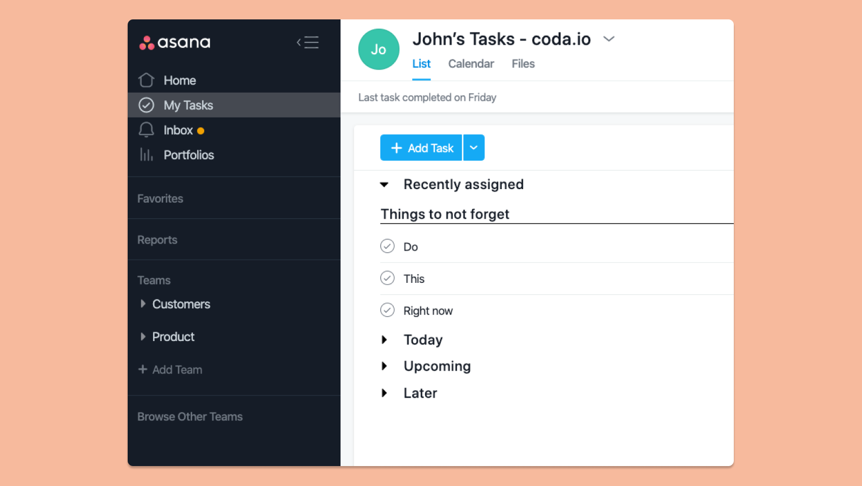Click the Add Team link
The width and height of the screenshot is (862, 486).
click(177, 370)
